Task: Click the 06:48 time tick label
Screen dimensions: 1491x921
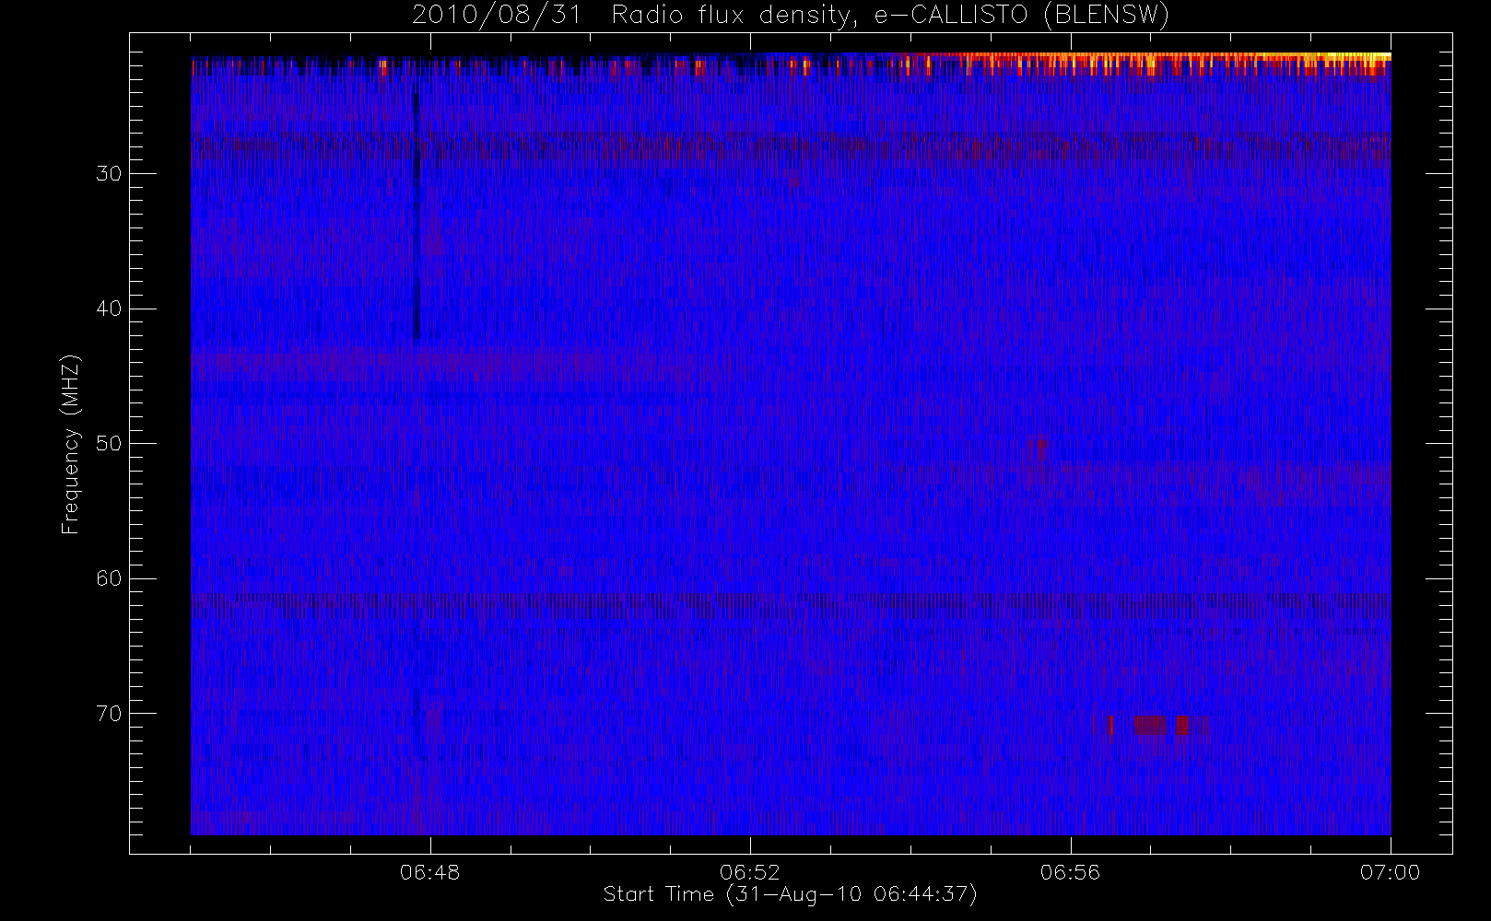Action: point(429,871)
